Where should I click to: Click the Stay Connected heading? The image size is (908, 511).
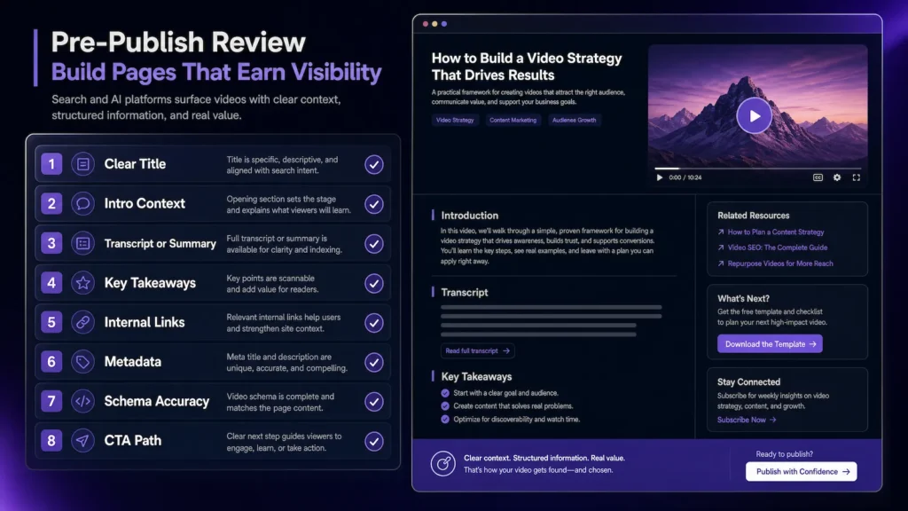(748, 382)
